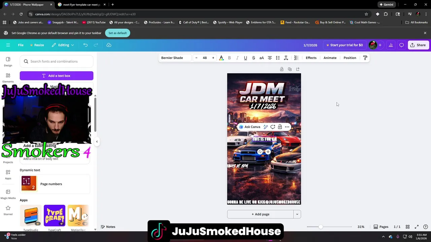
Task: Click the Share button
Action: (x=418, y=45)
